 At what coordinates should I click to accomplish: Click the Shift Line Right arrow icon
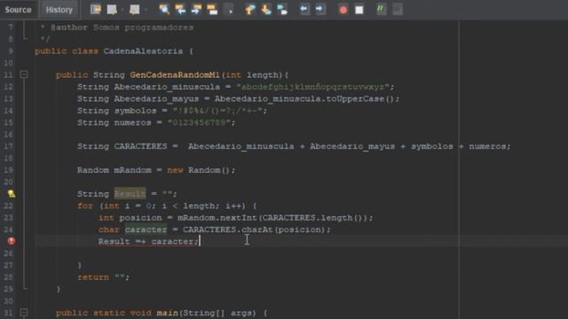point(320,10)
